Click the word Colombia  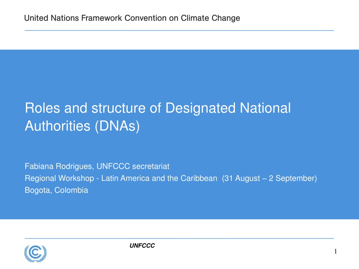tap(71, 190)
